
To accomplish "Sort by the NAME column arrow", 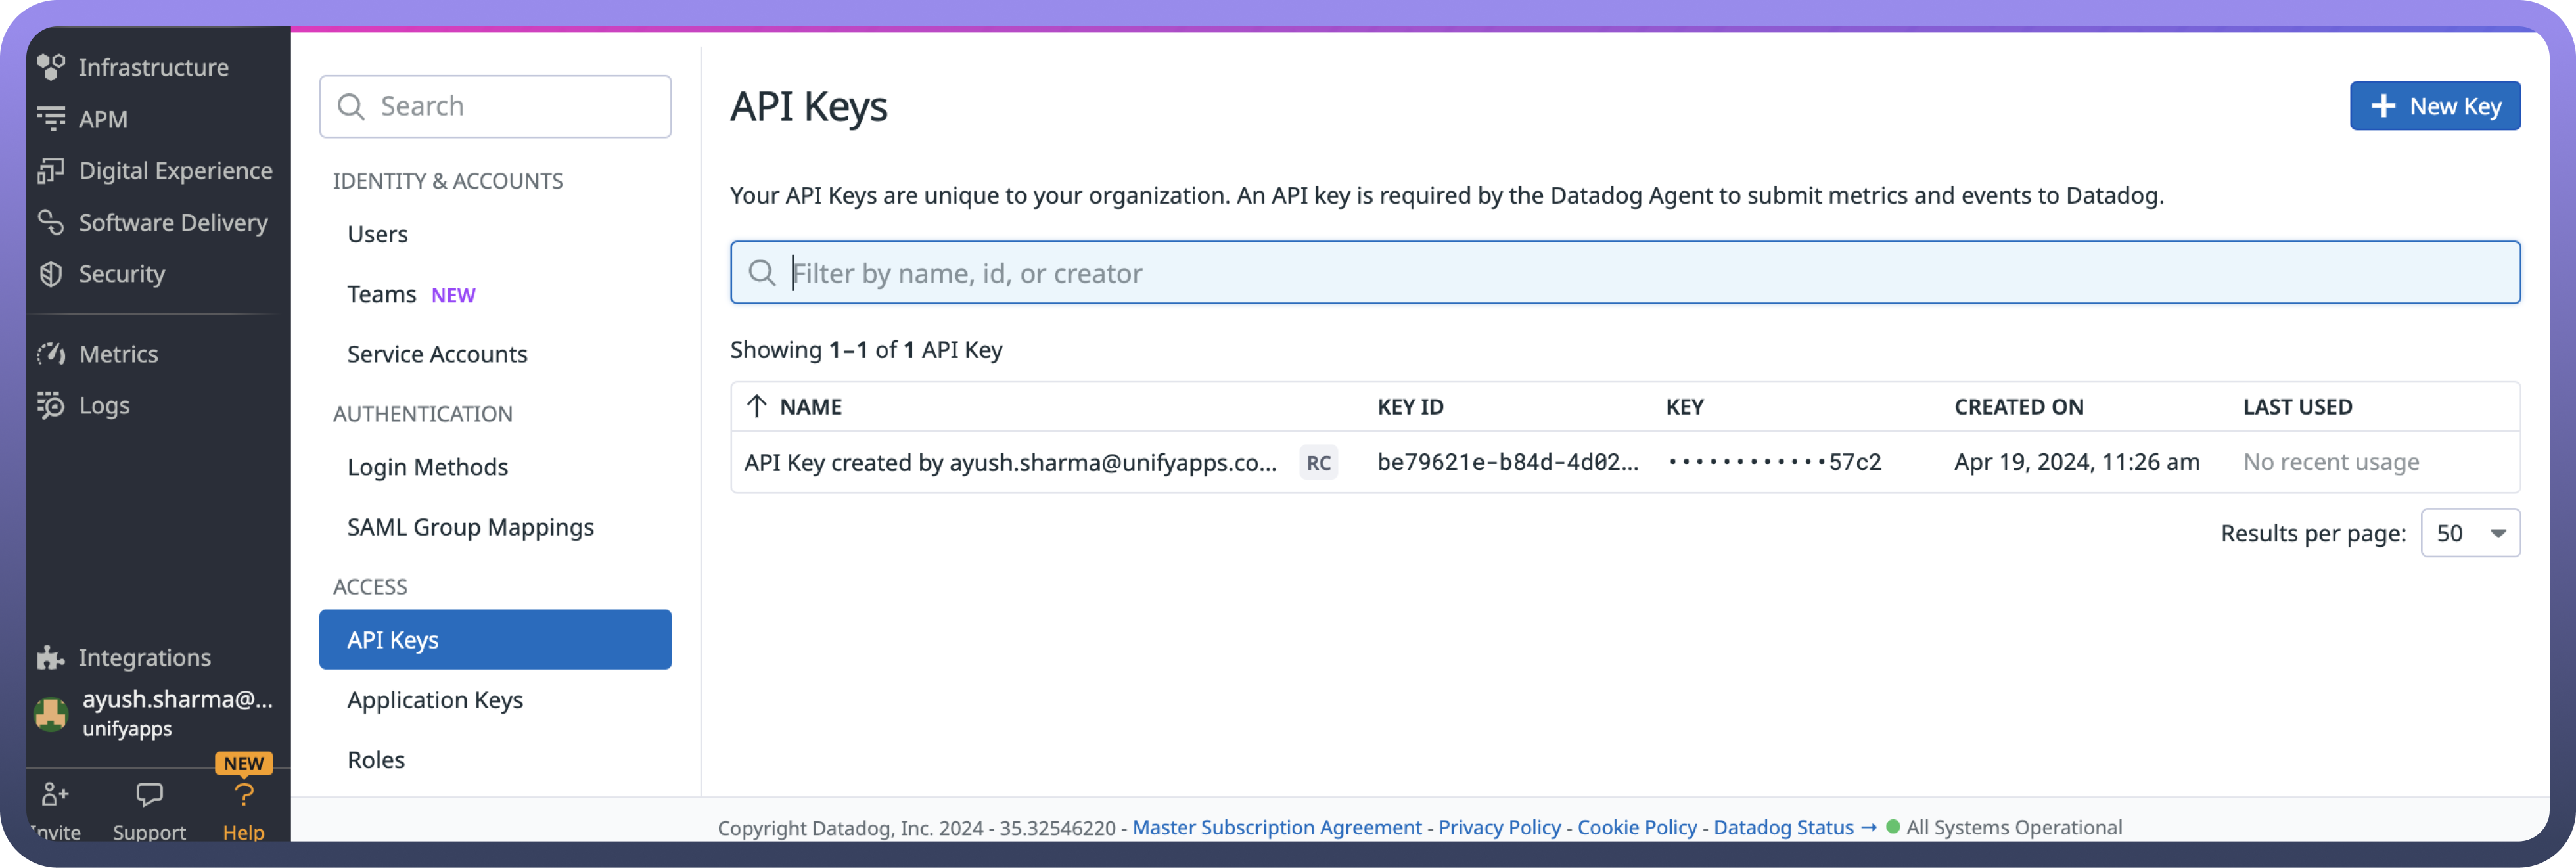I will pyautogui.click(x=757, y=406).
